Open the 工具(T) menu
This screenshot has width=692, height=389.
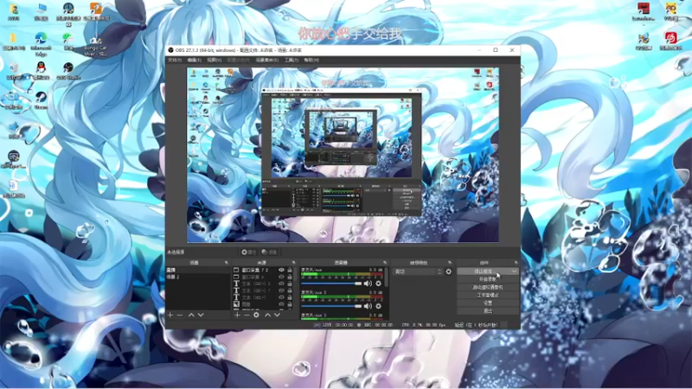(292, 60)
